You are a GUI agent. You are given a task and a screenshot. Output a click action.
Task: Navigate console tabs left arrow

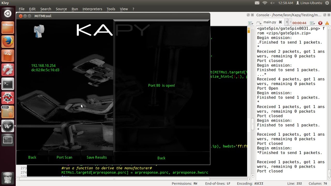click(287, 22)
